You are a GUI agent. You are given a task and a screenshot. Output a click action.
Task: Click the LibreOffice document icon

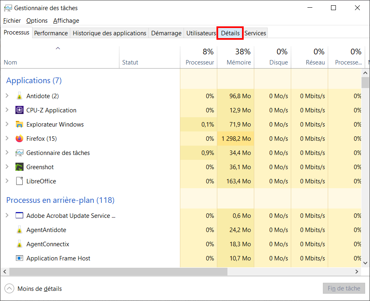(x=19, y=181)
